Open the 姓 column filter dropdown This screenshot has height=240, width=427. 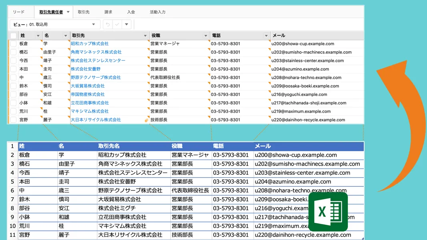[x=38, y=36]
